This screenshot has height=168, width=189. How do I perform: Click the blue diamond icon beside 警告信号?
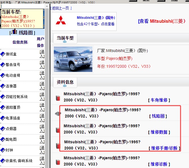(3, 65)
